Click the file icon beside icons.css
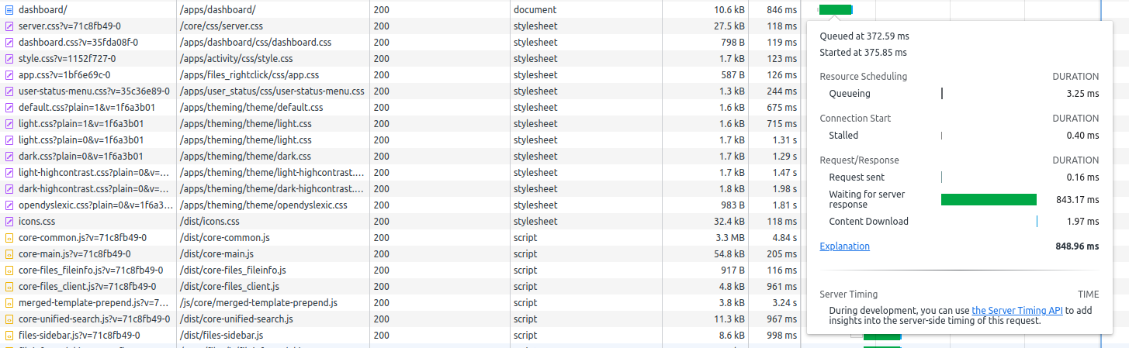The height and width of the screenshot is (348, 1129). click(x=9, y=221)
